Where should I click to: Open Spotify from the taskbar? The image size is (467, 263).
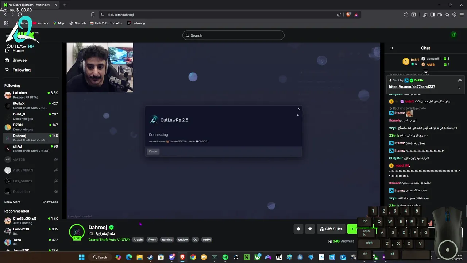[225, 257]
